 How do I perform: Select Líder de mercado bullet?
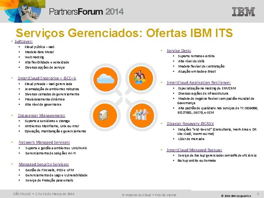pyautogui.click(x=191, y=139)
